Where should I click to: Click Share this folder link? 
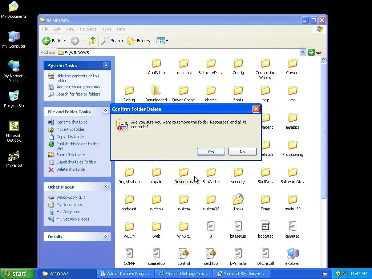[x=70, y=155]
